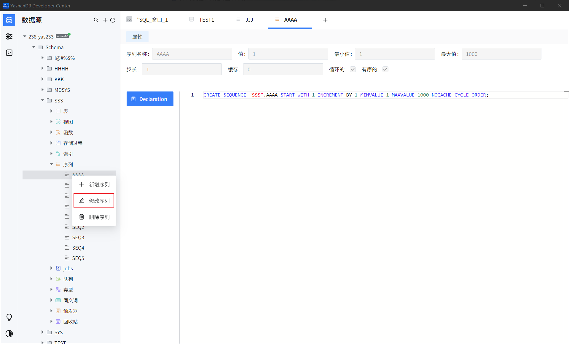Click the pencil icon beside 修改序列
Screen dimensions: 569x344
pyautogui.click(x=82, y=200)
